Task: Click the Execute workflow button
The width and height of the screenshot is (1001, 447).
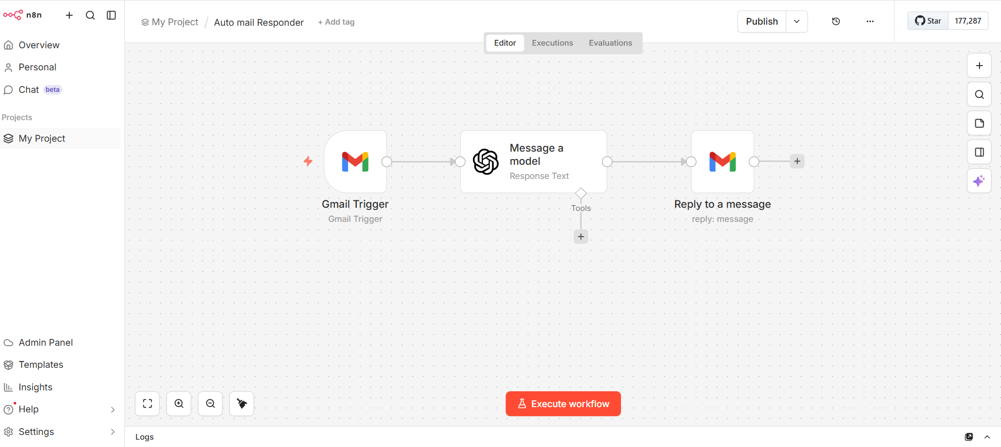Action: [x=563, y=403]
